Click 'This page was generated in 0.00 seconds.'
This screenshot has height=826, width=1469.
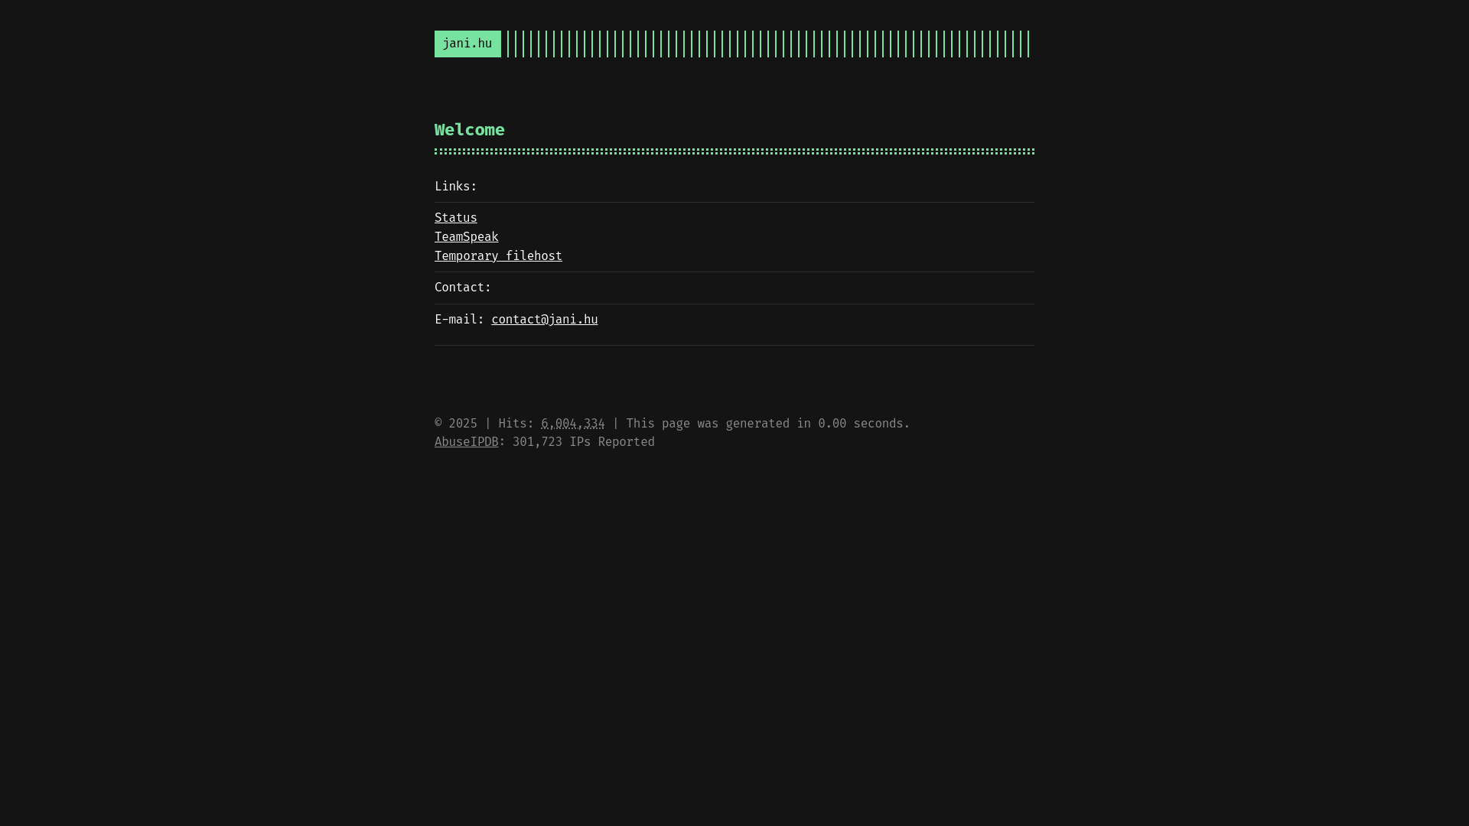768,424
